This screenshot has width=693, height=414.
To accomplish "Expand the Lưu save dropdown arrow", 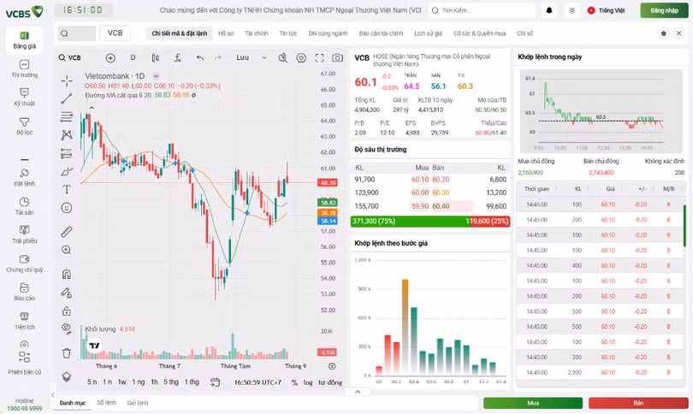I will (264, 58).
